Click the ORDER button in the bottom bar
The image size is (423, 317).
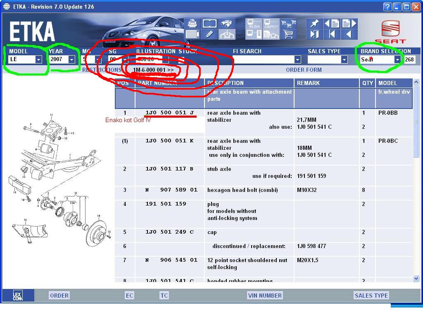tap(59, 296)
